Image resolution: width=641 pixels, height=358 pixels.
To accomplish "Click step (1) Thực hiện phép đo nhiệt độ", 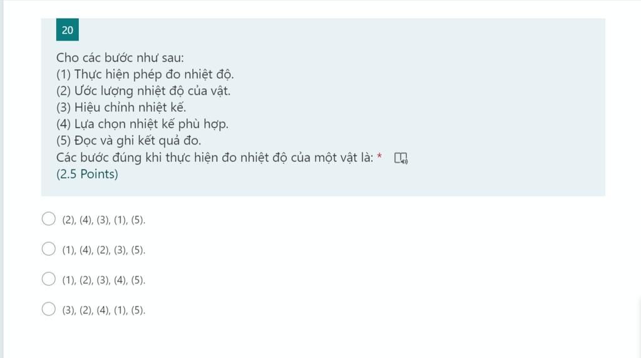I will coord(145,74).
